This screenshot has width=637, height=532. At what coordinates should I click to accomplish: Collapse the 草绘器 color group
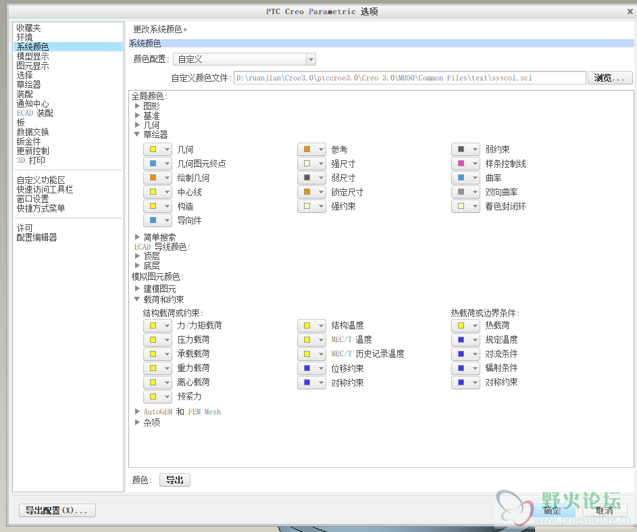[x=137, y=134]
